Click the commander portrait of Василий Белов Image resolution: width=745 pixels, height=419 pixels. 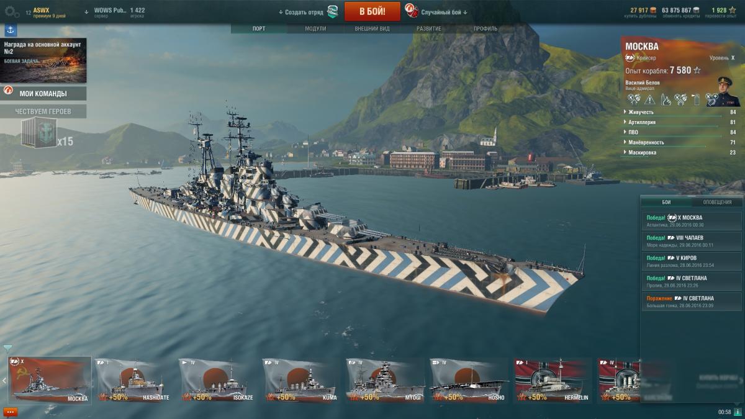(725, 91)
